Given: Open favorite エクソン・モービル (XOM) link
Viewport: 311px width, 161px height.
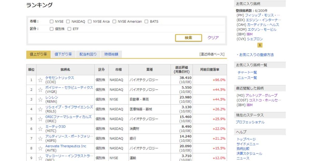Looking at the screenshot, I should pyautogui.click(x=261, y=29).
